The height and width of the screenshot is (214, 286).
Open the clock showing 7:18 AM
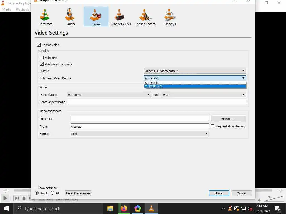262,208
